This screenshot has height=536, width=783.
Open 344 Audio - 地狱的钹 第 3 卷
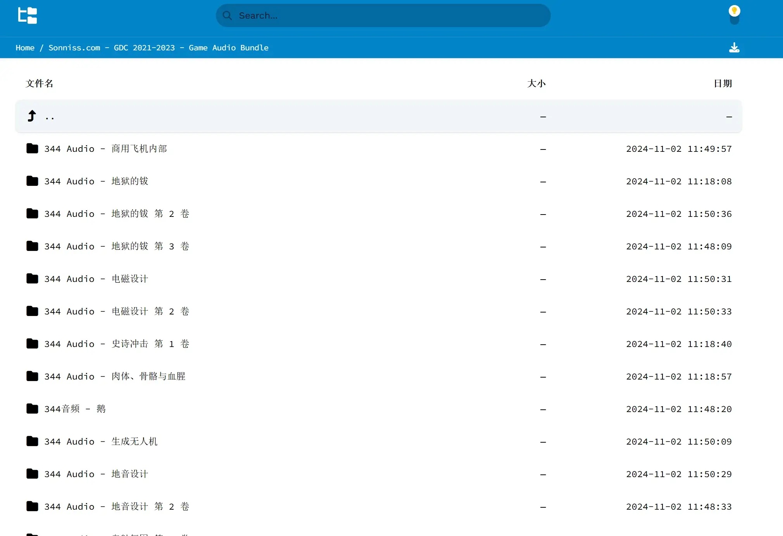pos(116,246)
